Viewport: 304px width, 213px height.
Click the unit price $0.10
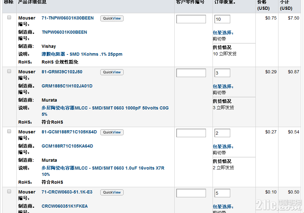pyautogui.click(x=271, y=192)
